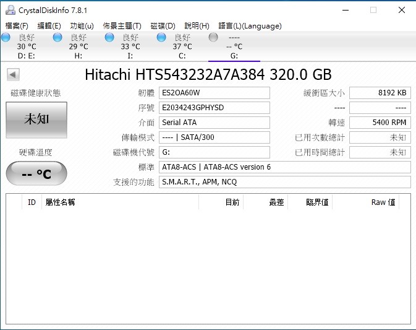Click the 未知 health status button
416x330 pixels.
tap(36, 120)
